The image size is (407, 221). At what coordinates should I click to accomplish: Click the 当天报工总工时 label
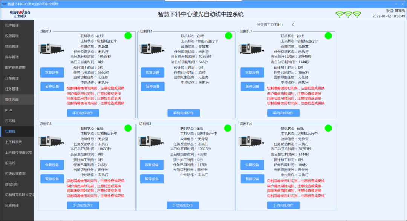point(270,25)
